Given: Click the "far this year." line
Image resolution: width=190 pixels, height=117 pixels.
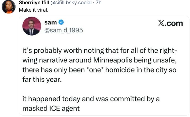Looking at the screenshot, I should tap(41, 79).
